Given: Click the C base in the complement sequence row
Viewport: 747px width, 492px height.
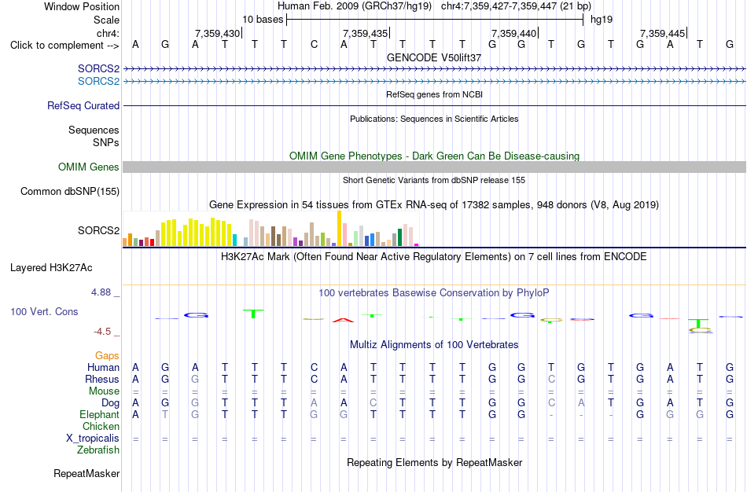Looking at the screenshot, I should [x=314, y=45].
